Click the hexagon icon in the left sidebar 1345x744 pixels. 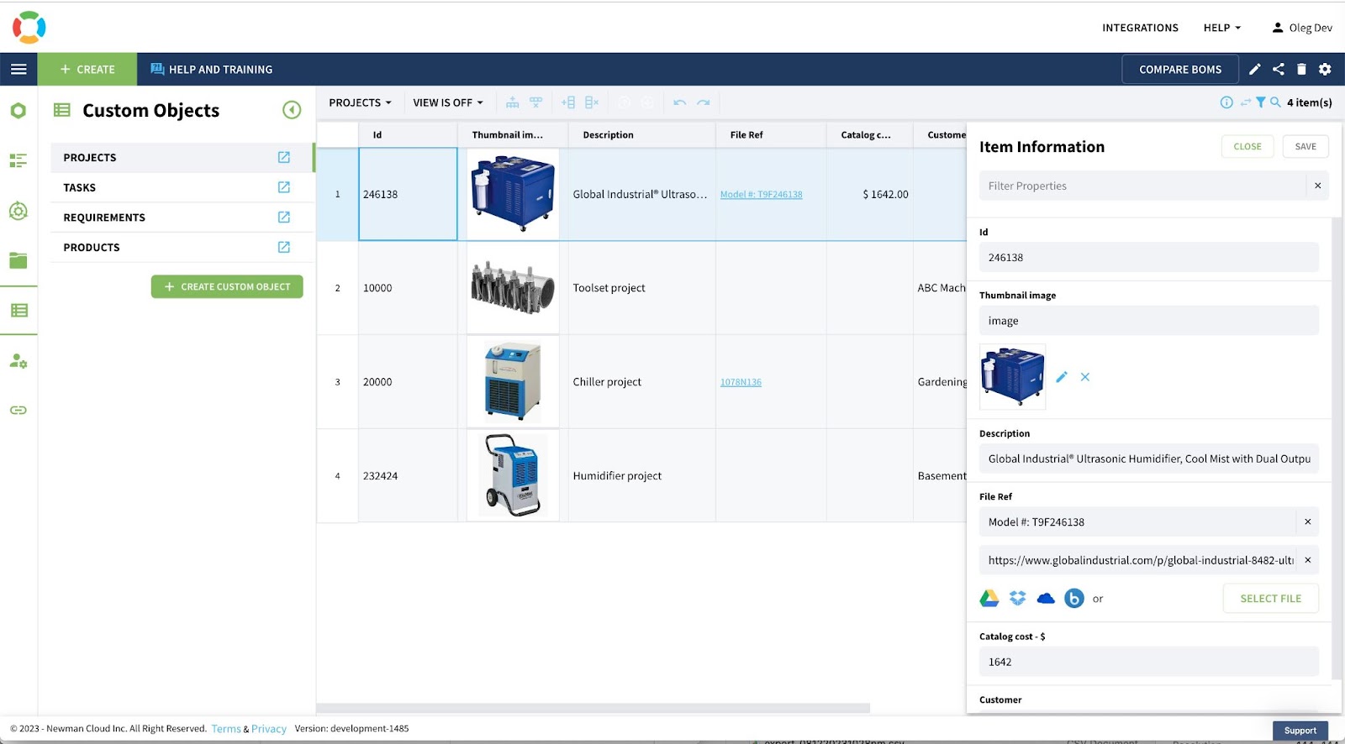(18, 111)
